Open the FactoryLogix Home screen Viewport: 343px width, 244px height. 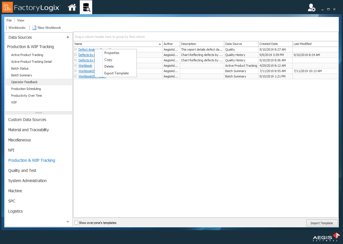coord(72,7)
